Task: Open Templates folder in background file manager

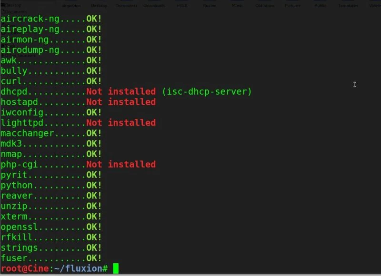Action: click(348, 5)
